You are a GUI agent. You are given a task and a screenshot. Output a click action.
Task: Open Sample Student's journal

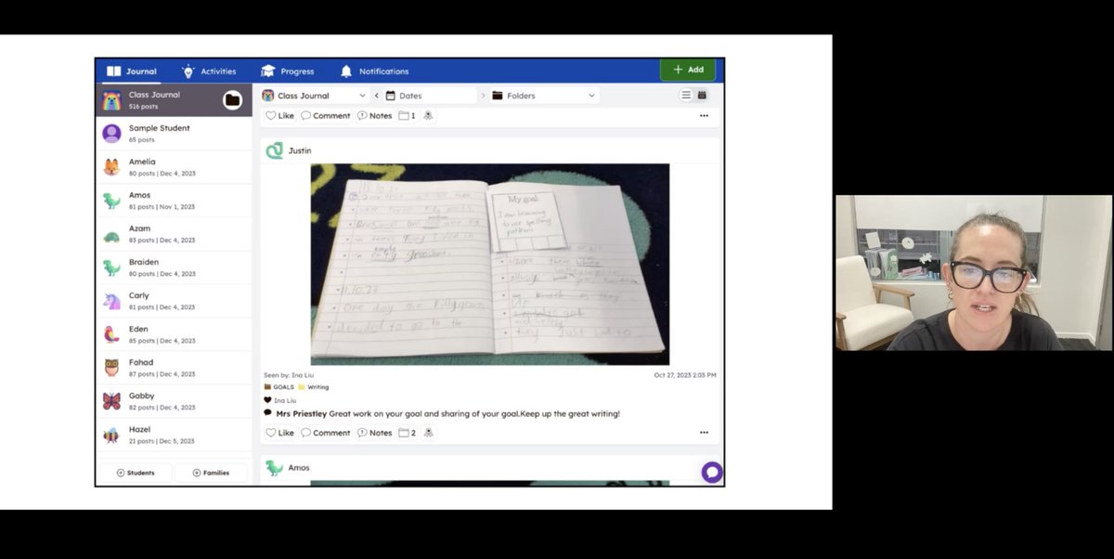[174, 133]
